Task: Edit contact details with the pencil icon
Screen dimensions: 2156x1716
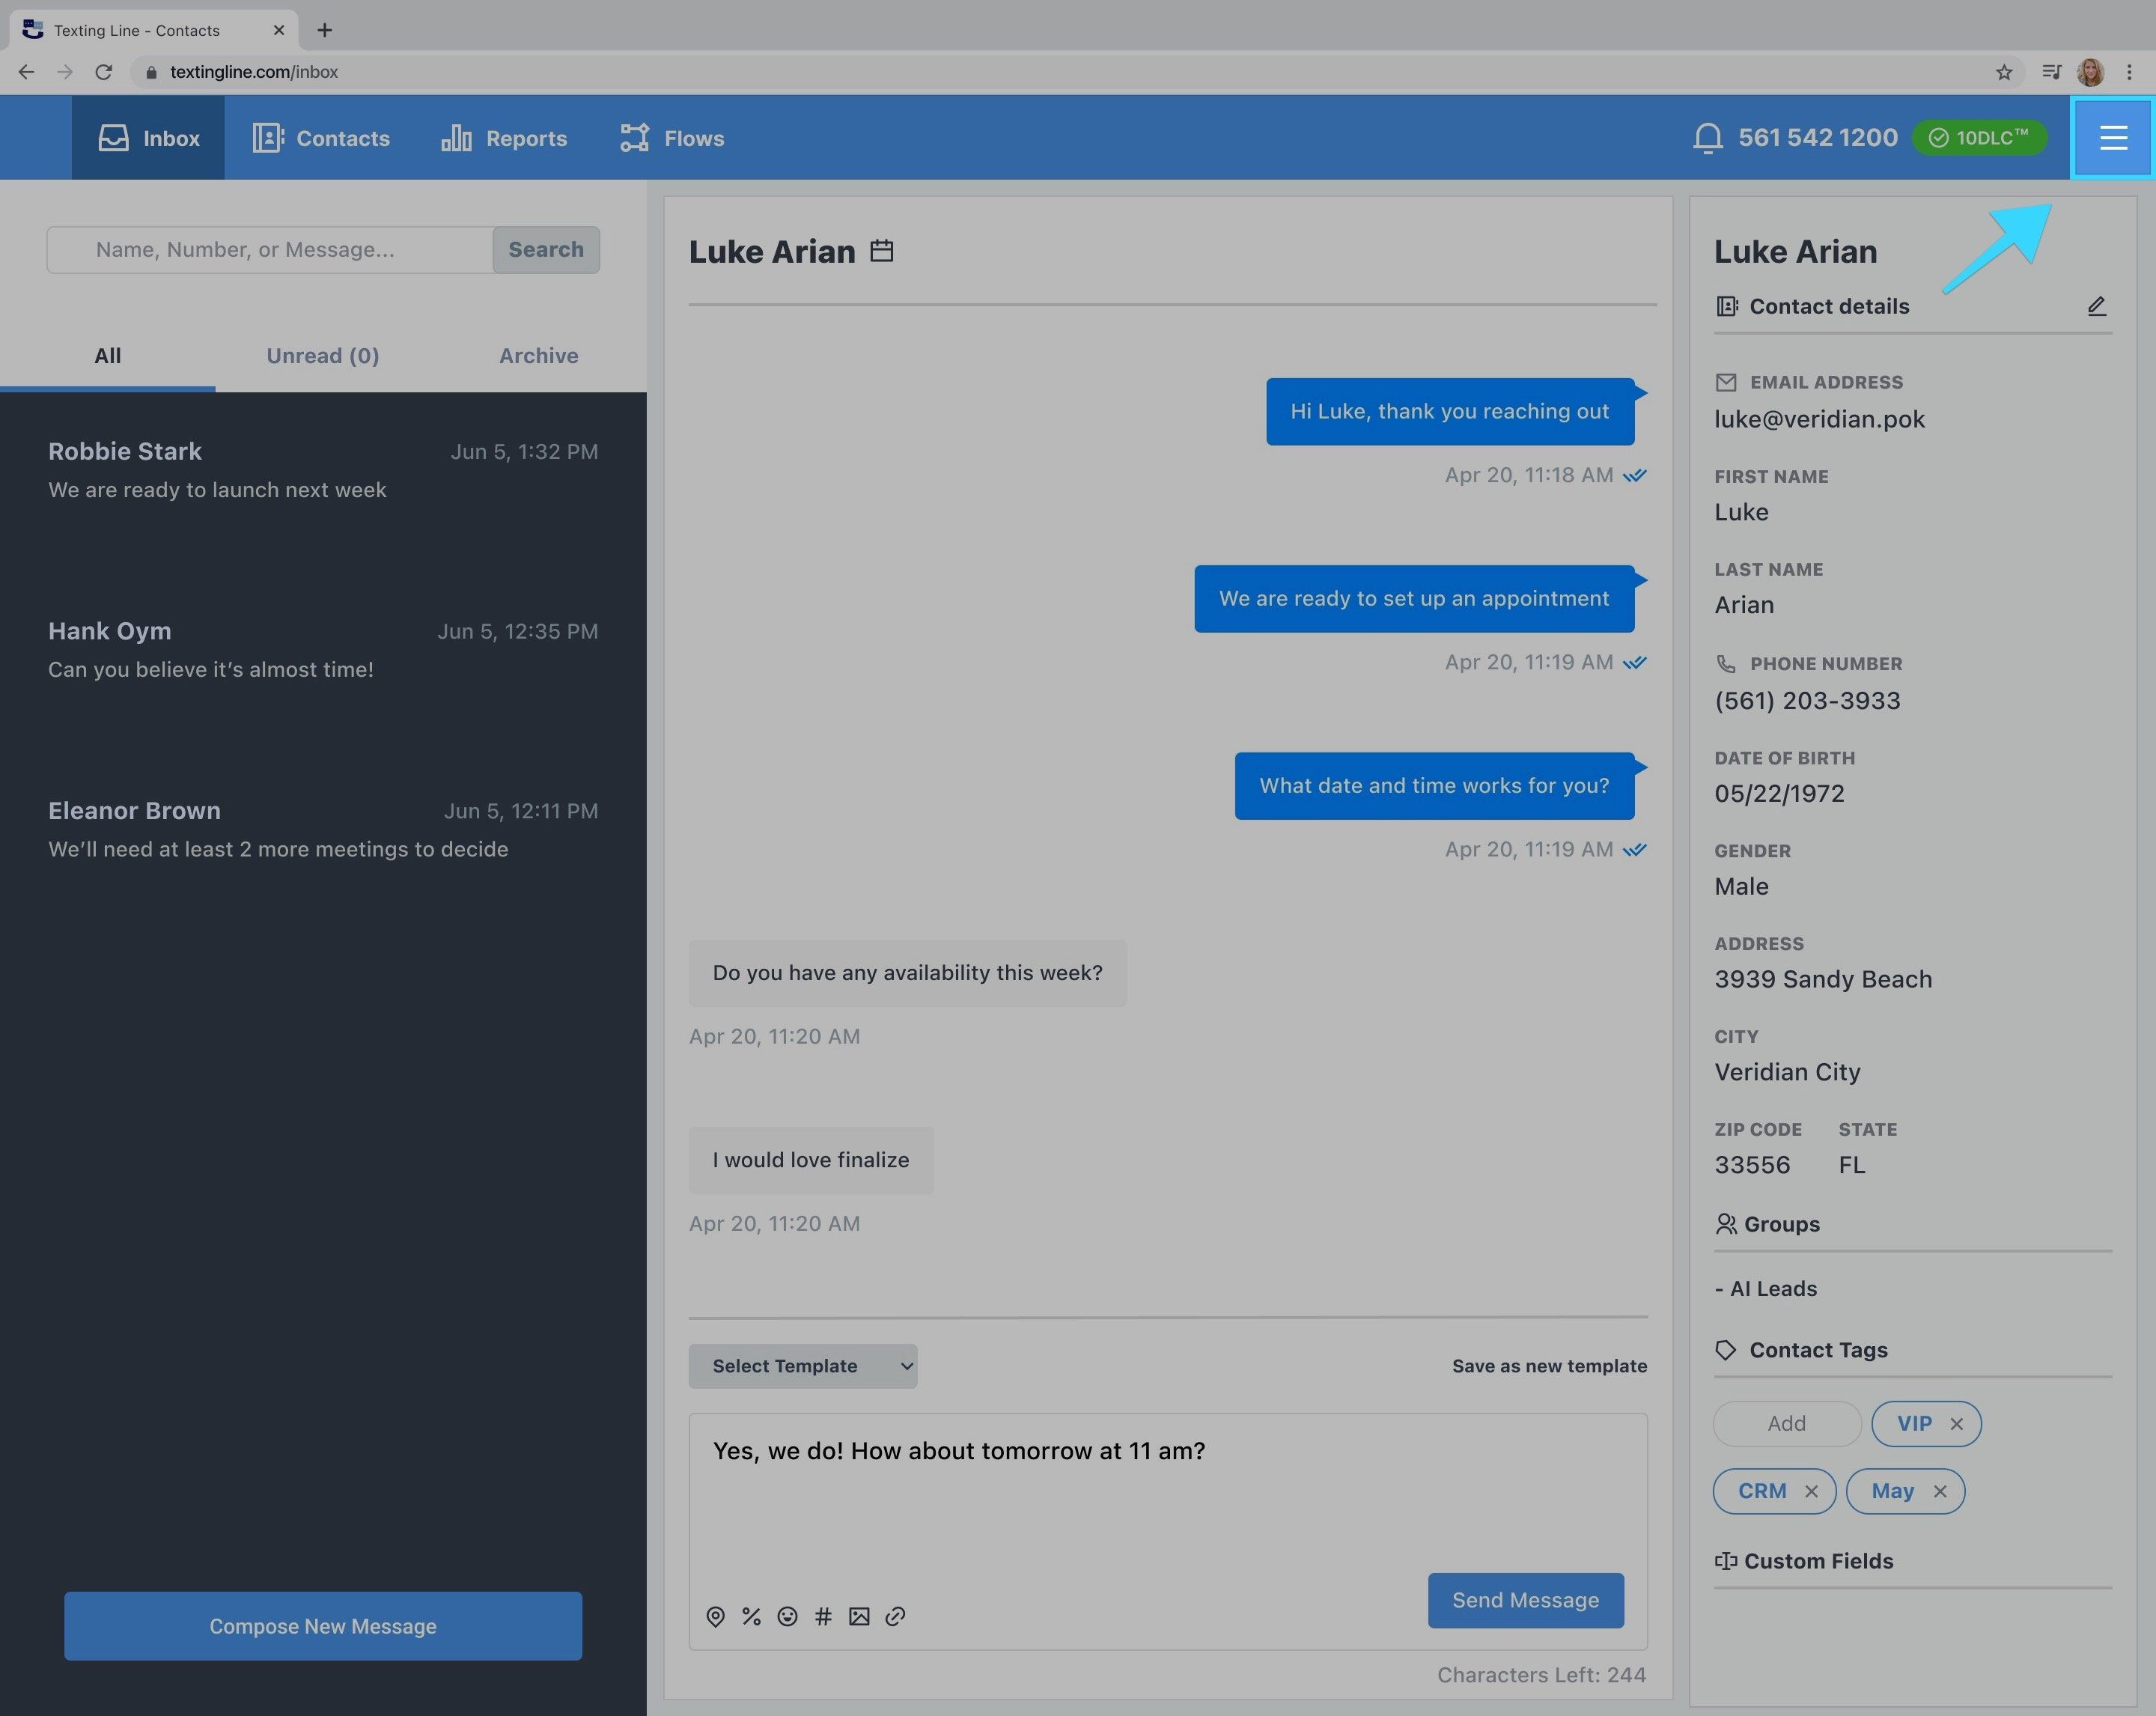Action: pos(2096,306)
